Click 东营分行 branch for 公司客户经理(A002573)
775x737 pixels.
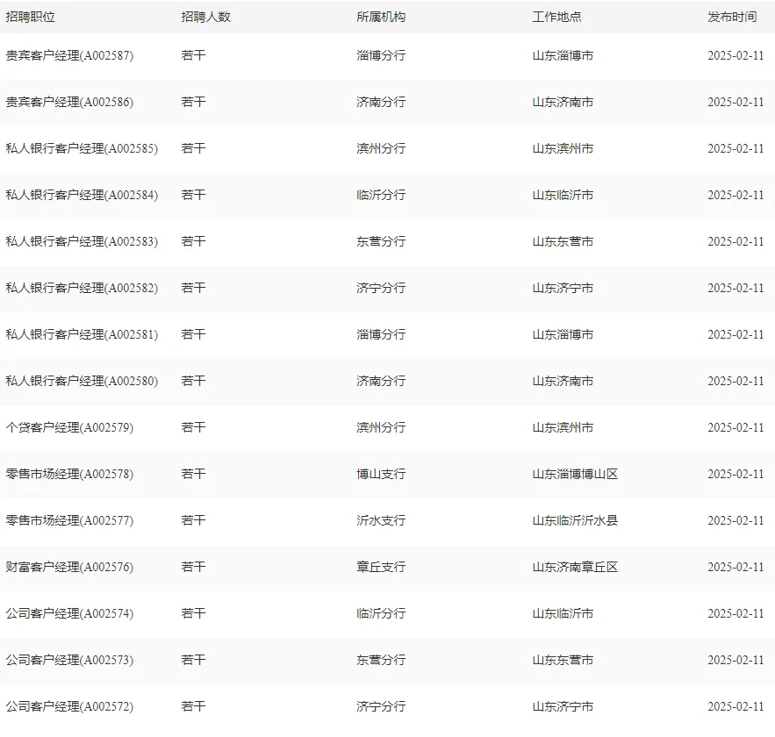[x=376, y=660]
